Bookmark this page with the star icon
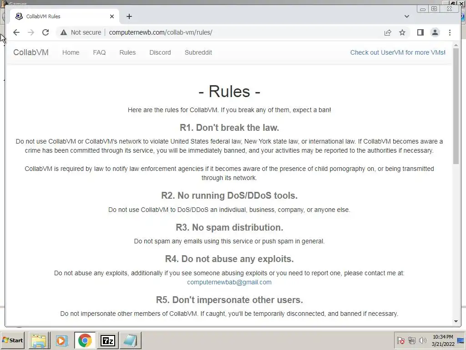466x350 pixels. (402, 32)
